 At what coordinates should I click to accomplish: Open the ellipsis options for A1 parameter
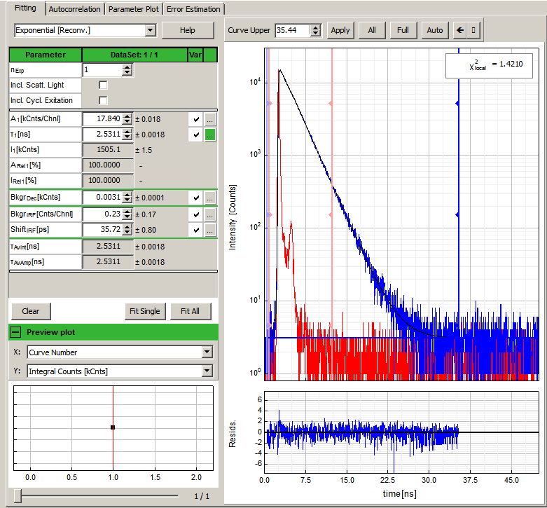[x=210, y=119]
